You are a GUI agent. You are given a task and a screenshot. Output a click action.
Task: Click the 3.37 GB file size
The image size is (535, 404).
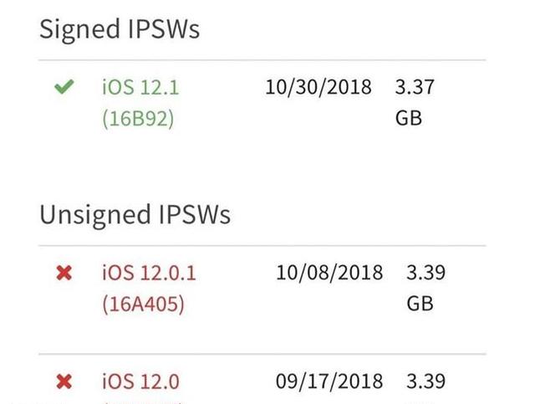415,102
